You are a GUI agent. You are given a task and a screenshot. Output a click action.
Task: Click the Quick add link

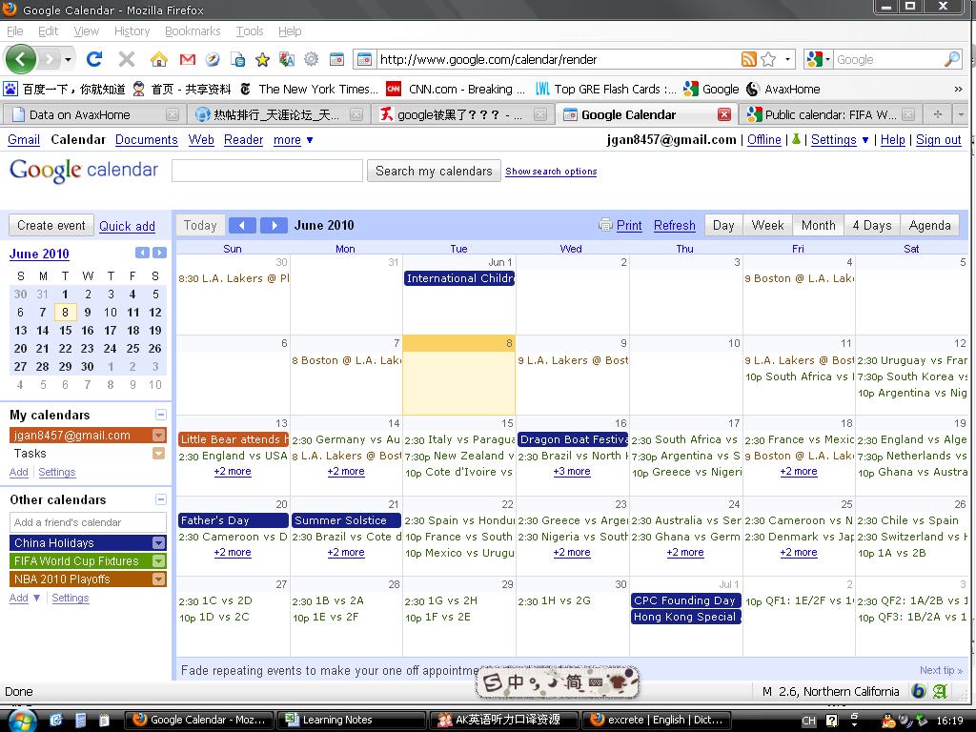127,227
